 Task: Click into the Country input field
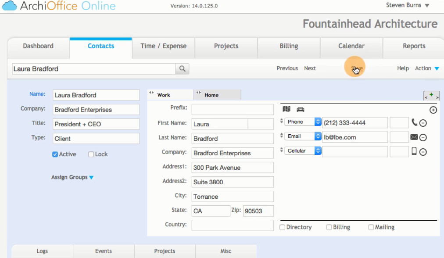tap(233, 225)
